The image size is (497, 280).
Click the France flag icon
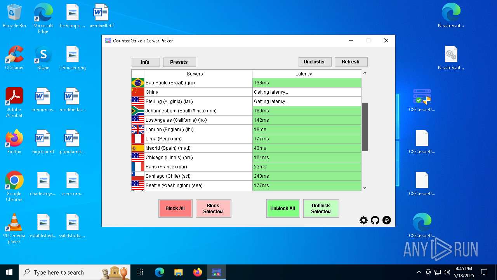pyautogui.click(x=138, y=167)
